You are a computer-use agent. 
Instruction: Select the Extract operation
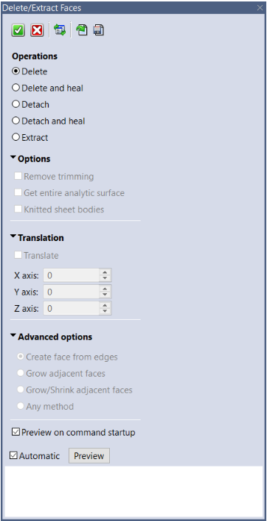click(x=30, y=137)
